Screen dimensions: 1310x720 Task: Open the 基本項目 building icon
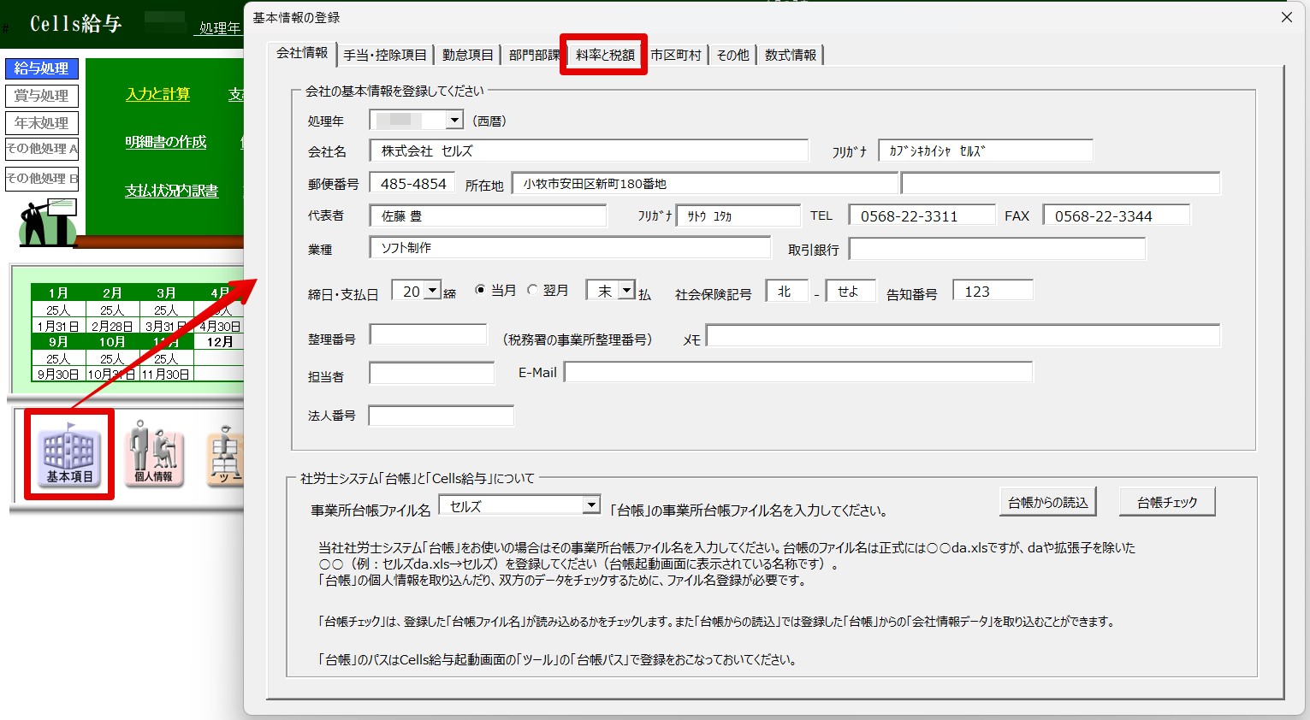click(69, 455)
